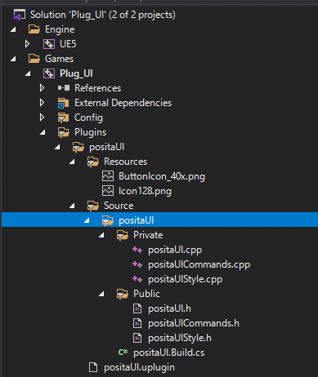Click the Engine folder icon
318x377 pixels.
(x=34, y=29)
